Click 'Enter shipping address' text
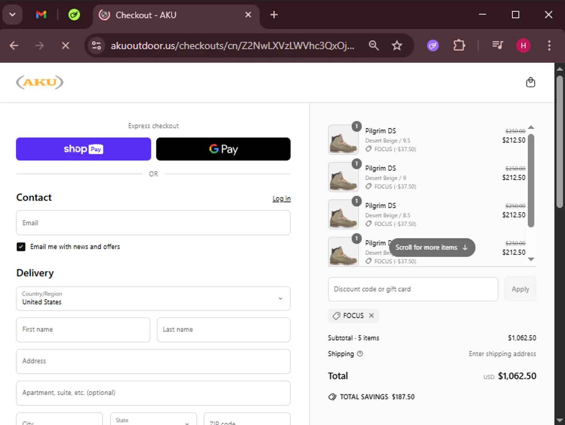 pyautogui.click(x=502, y=354)
